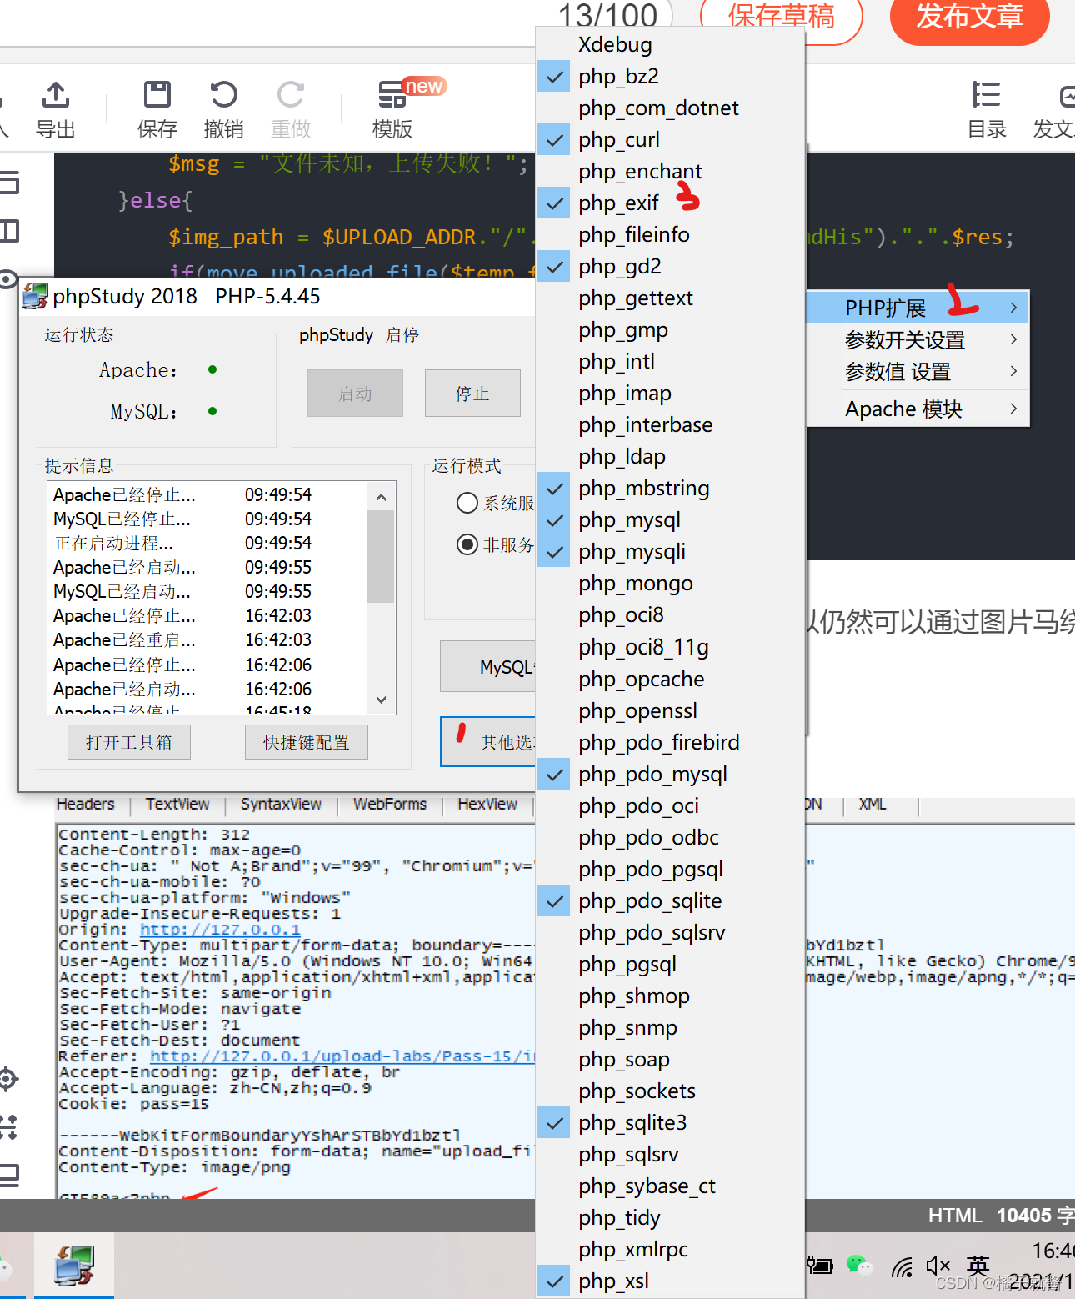Open the Referer upload-labs Pass-15 link
1075x1299 pixels.
pos(342,1056)
